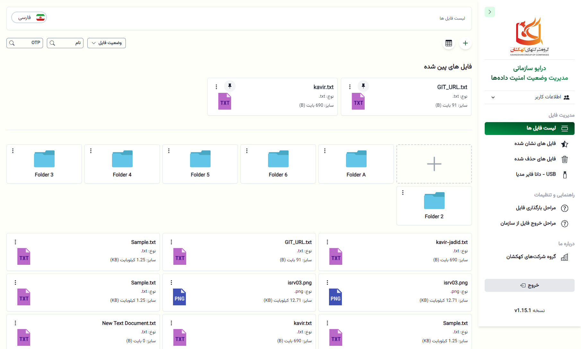The image size is (581, 349).
Task: Click the OTP search field
Action: 25,43
